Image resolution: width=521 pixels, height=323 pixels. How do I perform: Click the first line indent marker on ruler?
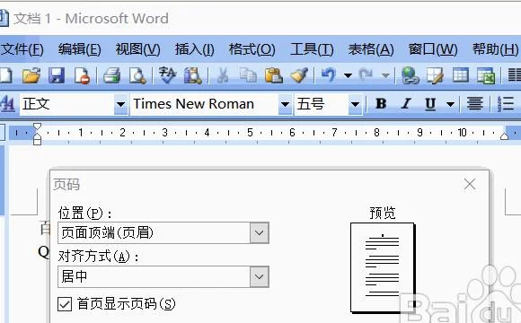point(37,127)
